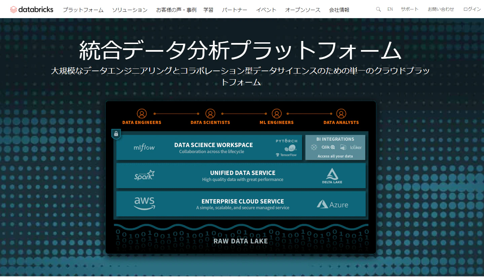The image size is (484, 277).
Task: Click "A simple, scalable, and secure managed service"
Action: tap(243, 208)
